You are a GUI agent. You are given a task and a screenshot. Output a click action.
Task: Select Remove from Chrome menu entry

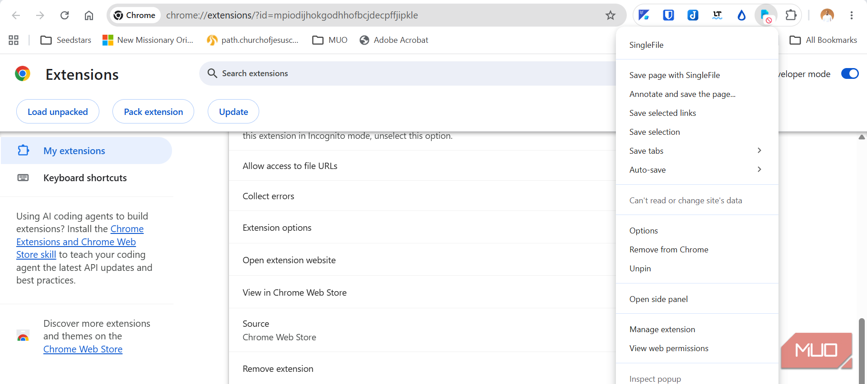697,249
